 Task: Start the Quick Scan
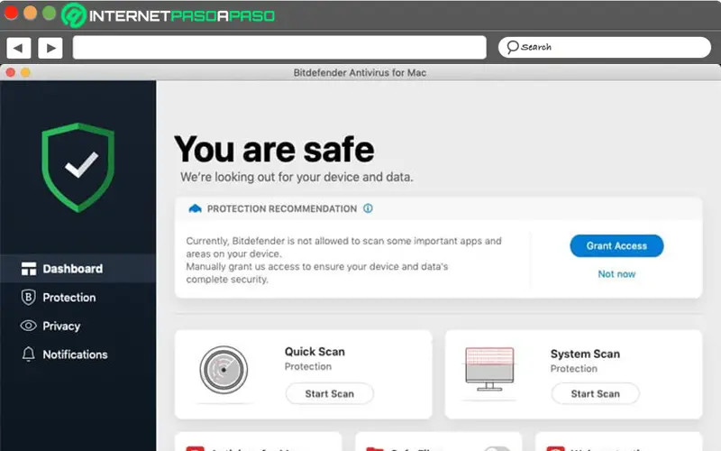tap(329, 393)
